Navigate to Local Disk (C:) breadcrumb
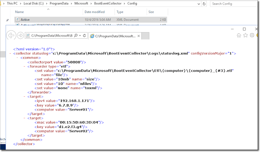Screen dimensions: 260x152 click(x=34, y=3)
